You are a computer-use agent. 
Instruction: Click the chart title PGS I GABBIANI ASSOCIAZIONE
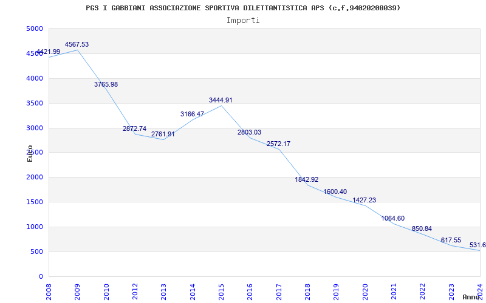[243, 8]
